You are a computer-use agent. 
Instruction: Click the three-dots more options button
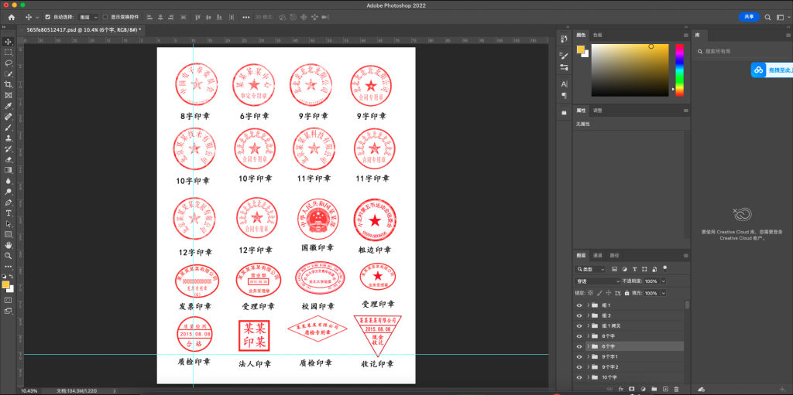click(245, 17)
